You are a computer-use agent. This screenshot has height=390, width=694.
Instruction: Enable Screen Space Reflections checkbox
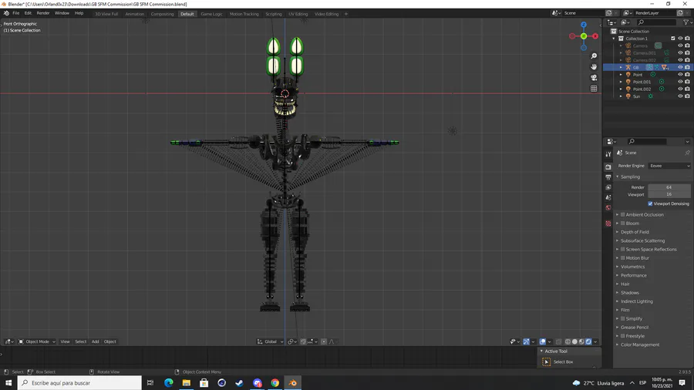(x=623, y=250)
